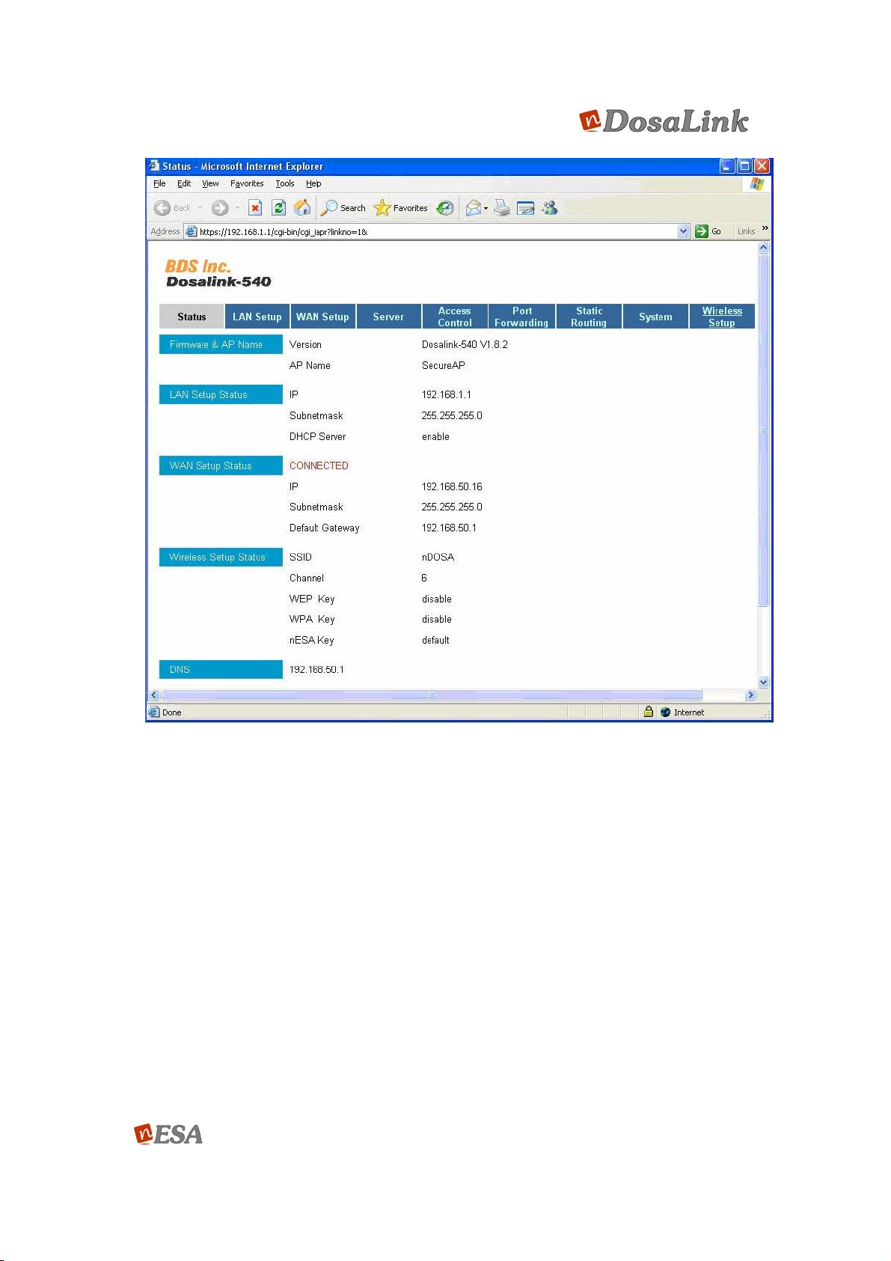
Task: Click the Wireless Setup Status heading
Action: coord(221,557)
